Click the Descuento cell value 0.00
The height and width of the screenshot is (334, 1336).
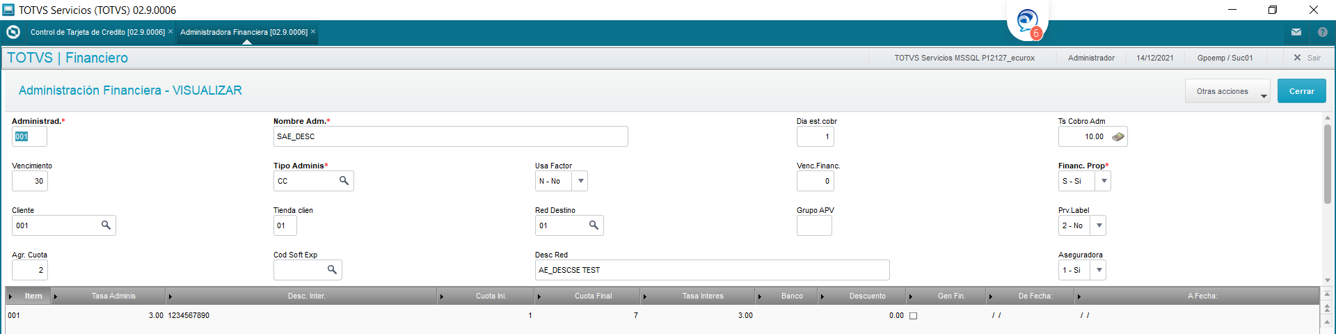[x=896, y=316]
